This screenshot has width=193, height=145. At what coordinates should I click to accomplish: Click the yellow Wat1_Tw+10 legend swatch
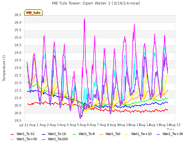tap(127, 134)
